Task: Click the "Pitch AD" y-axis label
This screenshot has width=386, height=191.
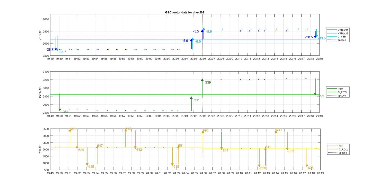Action: coord(40,92)
